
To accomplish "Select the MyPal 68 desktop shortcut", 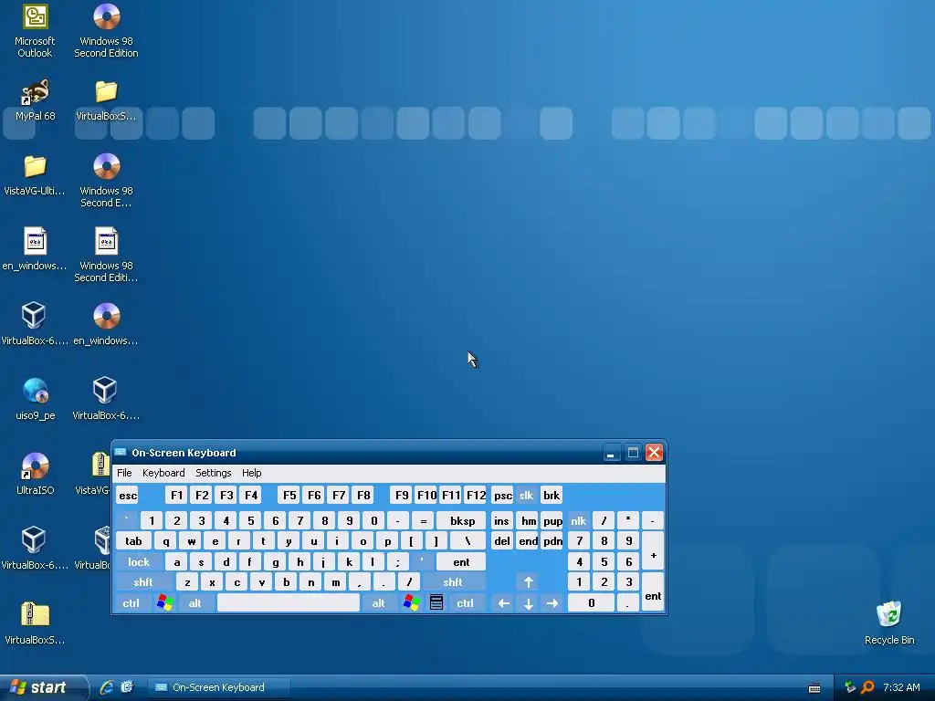I will tap(35, 100).
